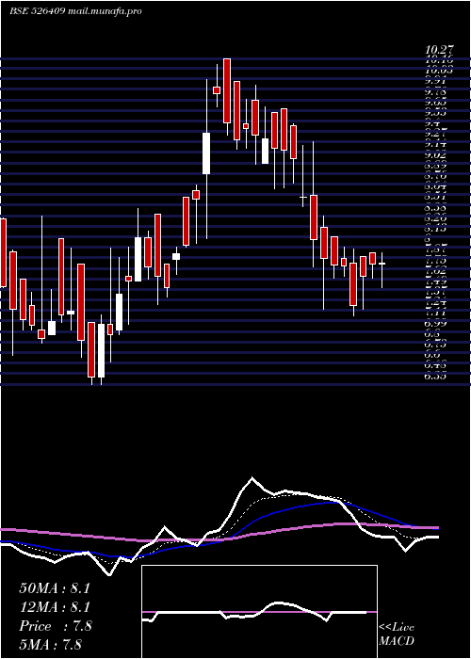This screenshot has height=659, width=471.
Task: Click the "<<Live MACD" label
Action: pos(397,635)
